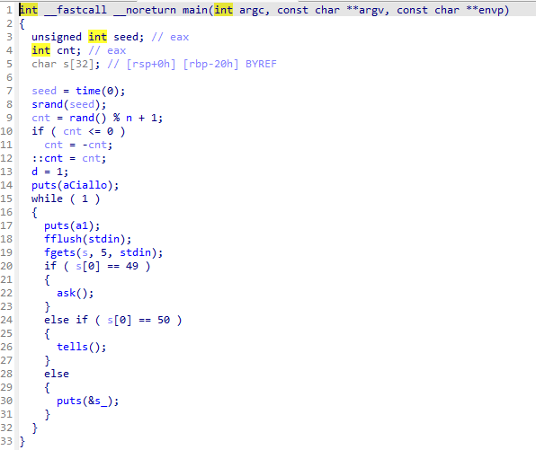Click the highlighted int keyword before cnt
Image resolution: width=536 pixels, height=450 pixels.
40,50
